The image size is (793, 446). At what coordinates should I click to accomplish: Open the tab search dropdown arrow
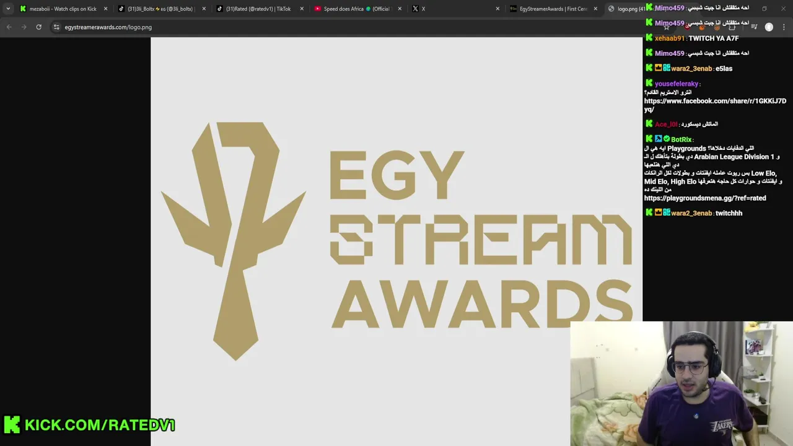click(x=7, y=9)
